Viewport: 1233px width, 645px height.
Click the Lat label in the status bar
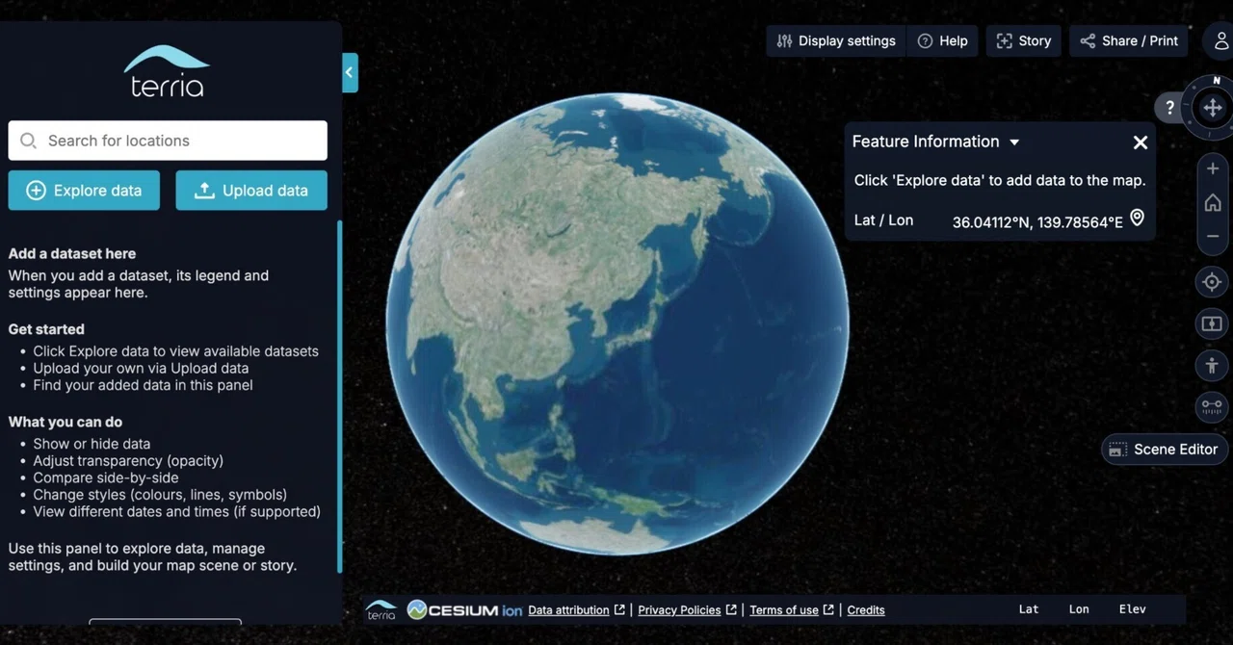pos(1029,609)
